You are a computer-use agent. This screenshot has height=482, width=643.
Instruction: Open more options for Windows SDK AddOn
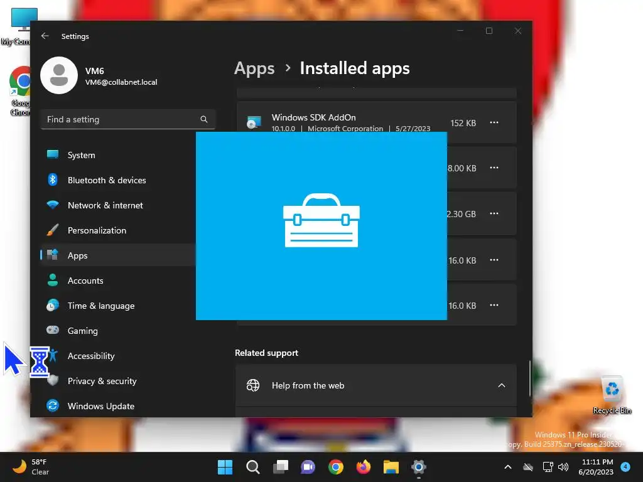494,122
